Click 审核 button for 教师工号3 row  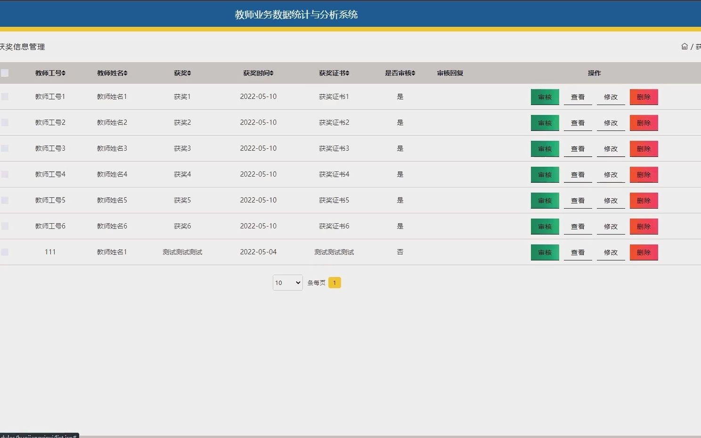click(545, 149)
